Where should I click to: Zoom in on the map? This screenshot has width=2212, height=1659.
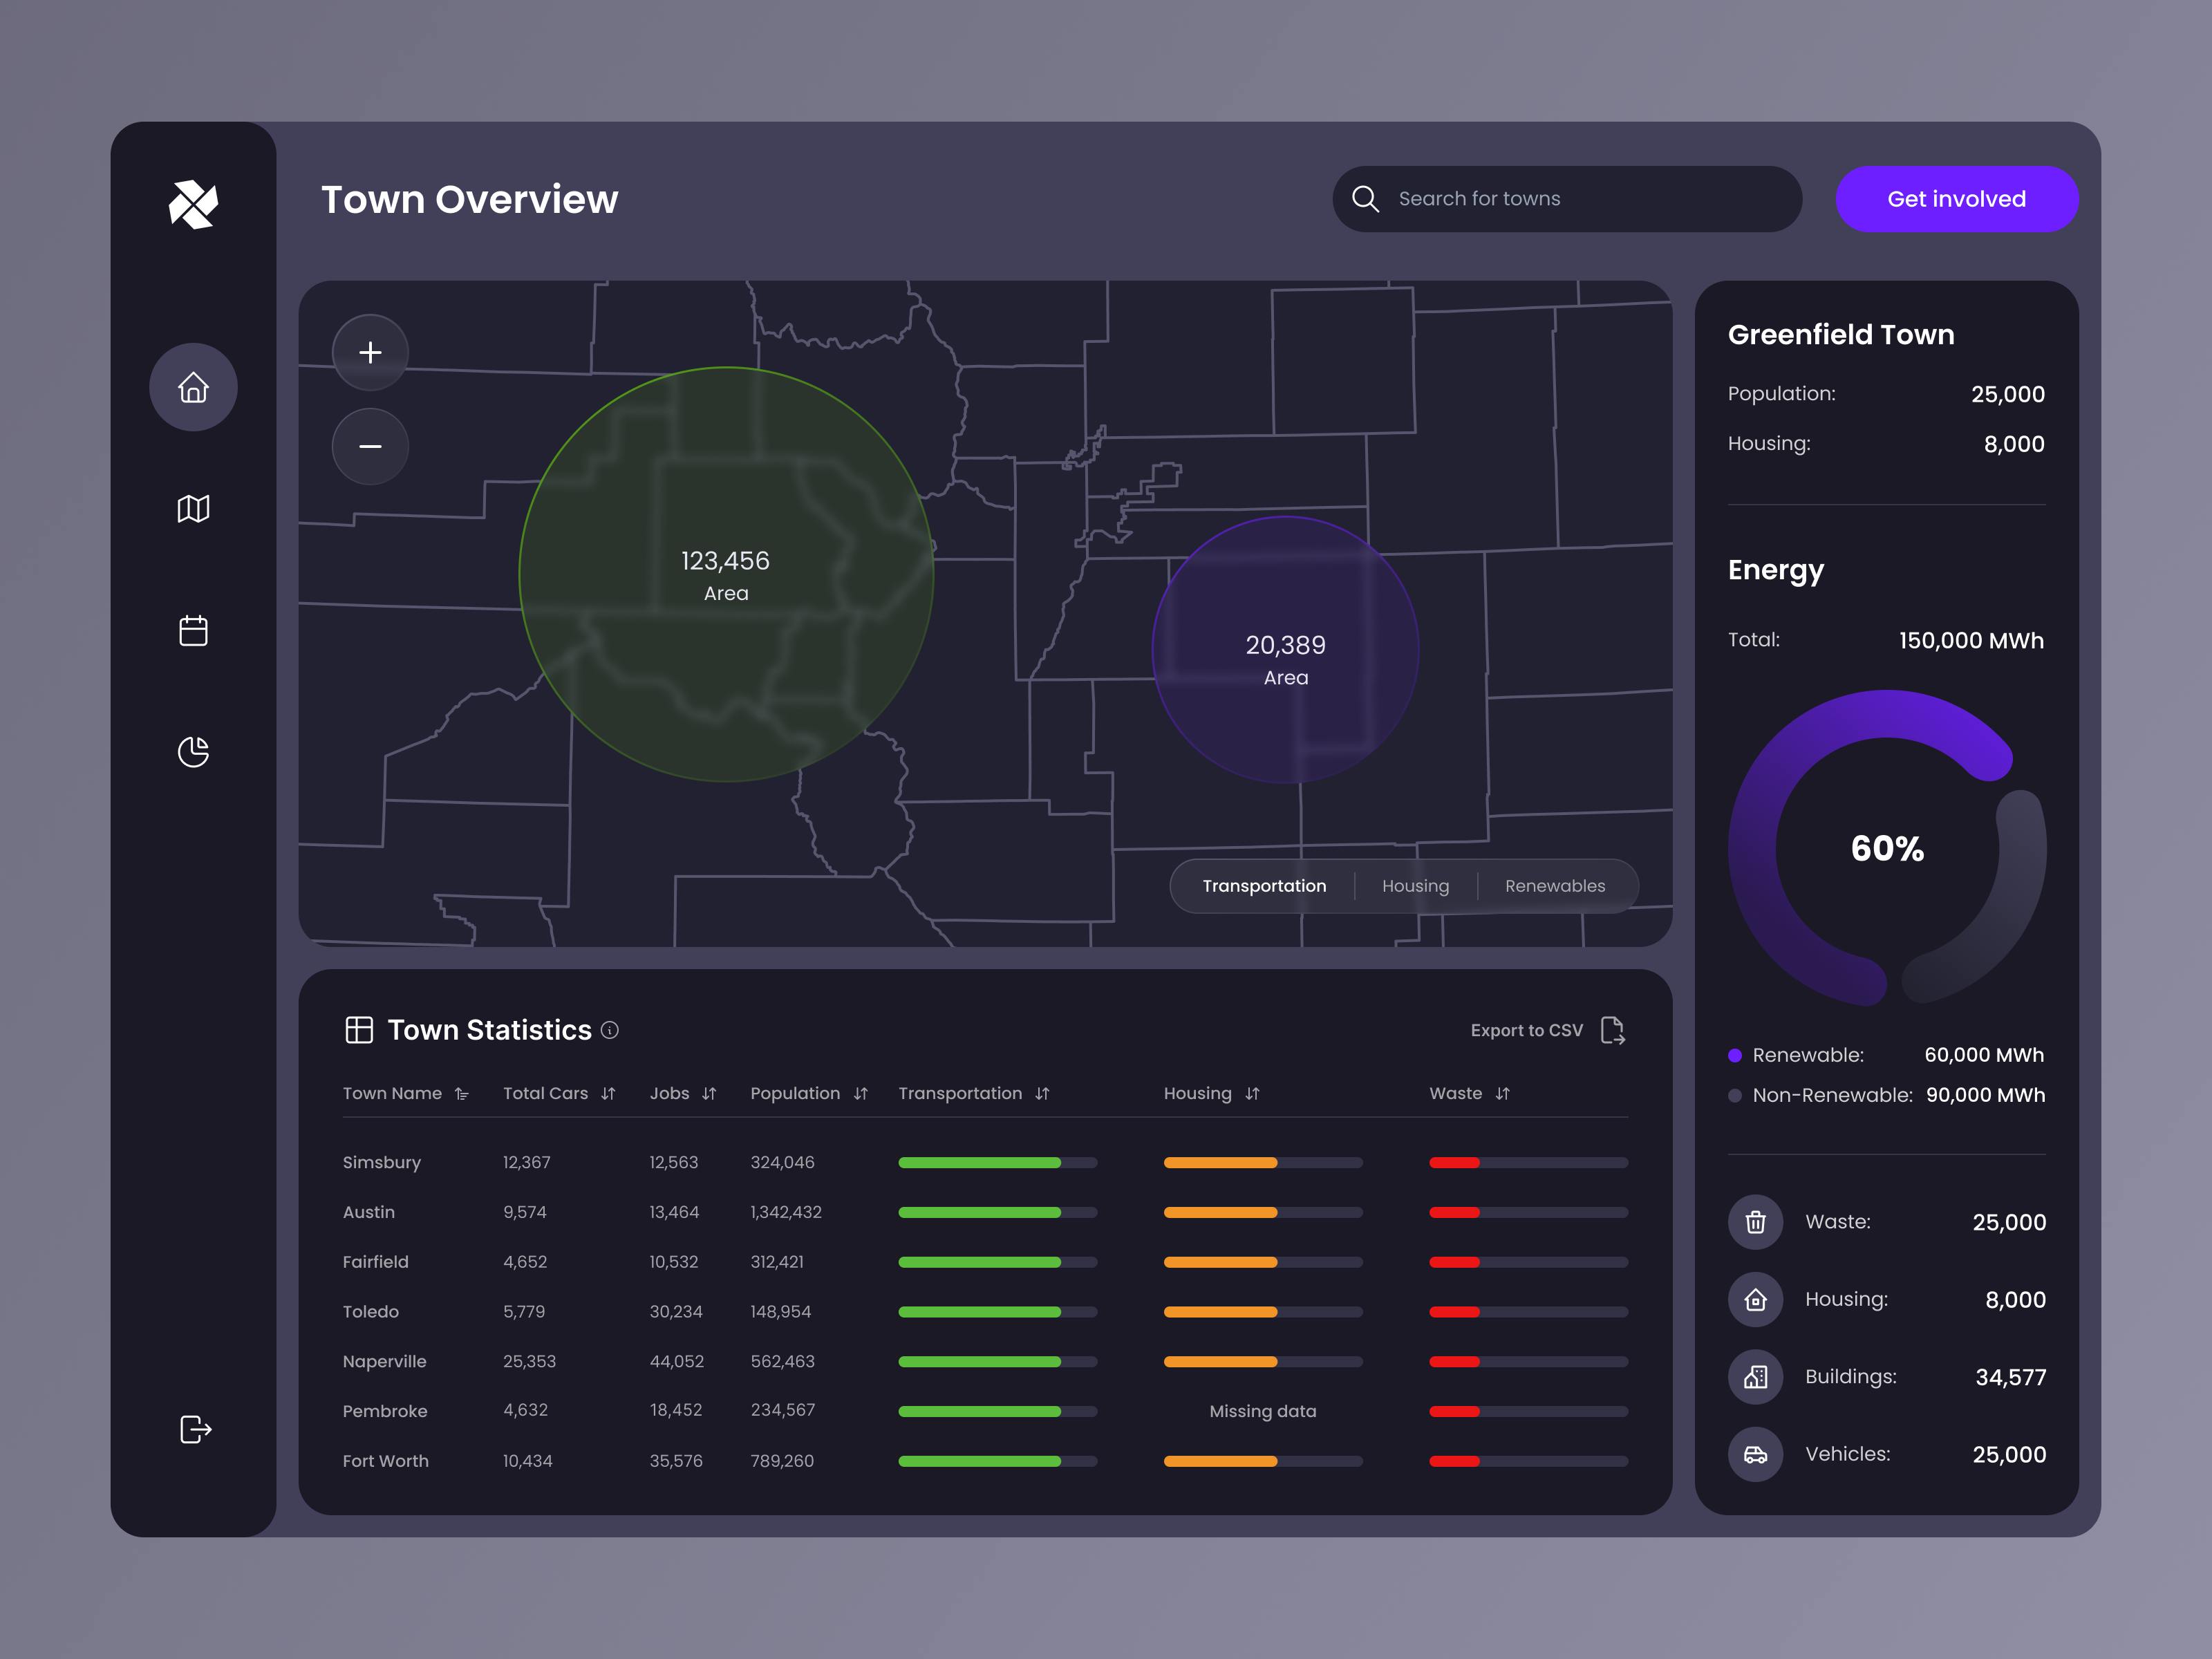370,352
